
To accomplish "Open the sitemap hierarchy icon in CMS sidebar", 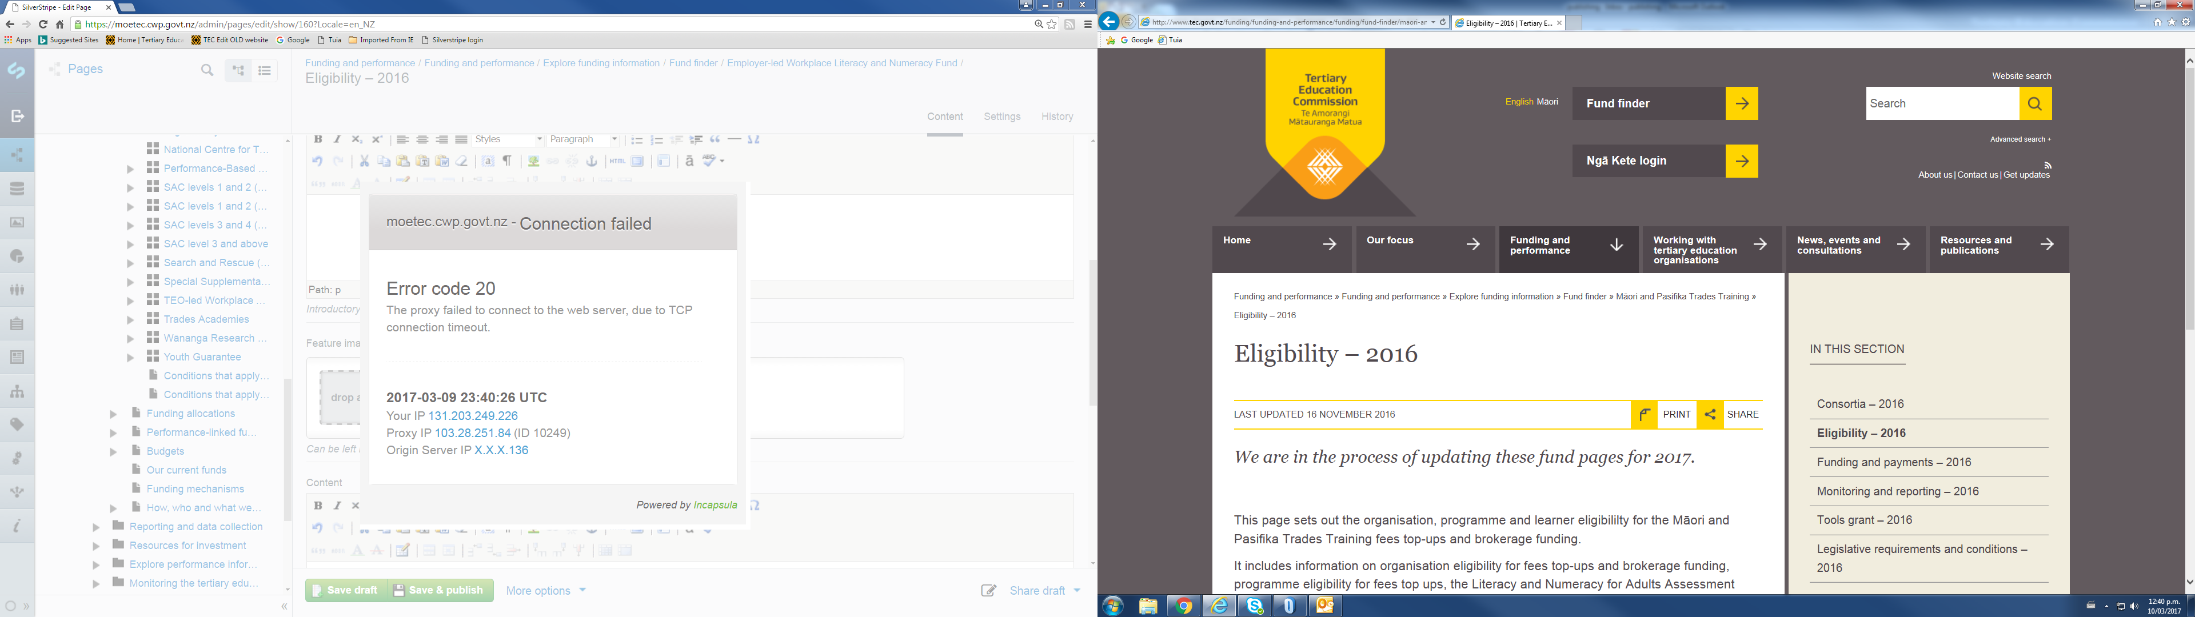I will [17, 391].
